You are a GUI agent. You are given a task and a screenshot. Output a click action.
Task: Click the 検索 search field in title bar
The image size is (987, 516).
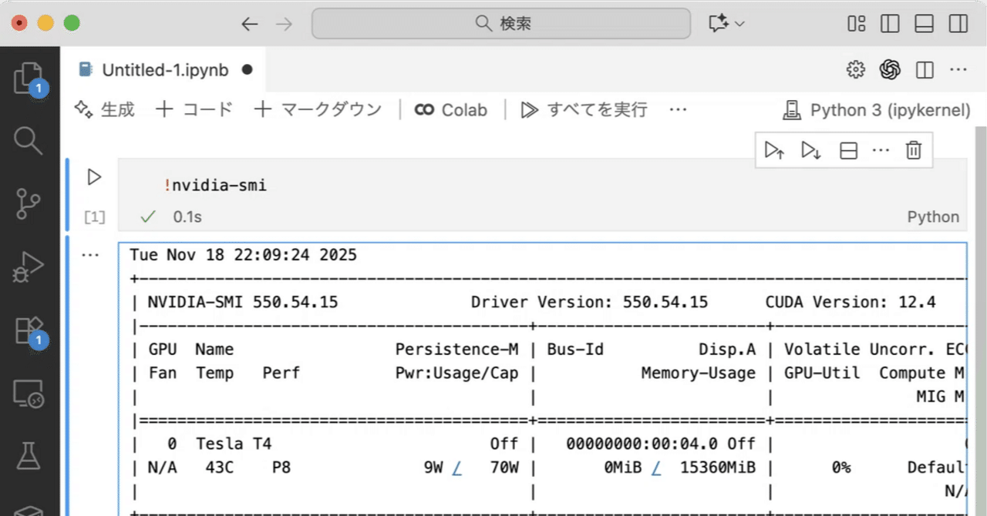(x=500, y=24)
